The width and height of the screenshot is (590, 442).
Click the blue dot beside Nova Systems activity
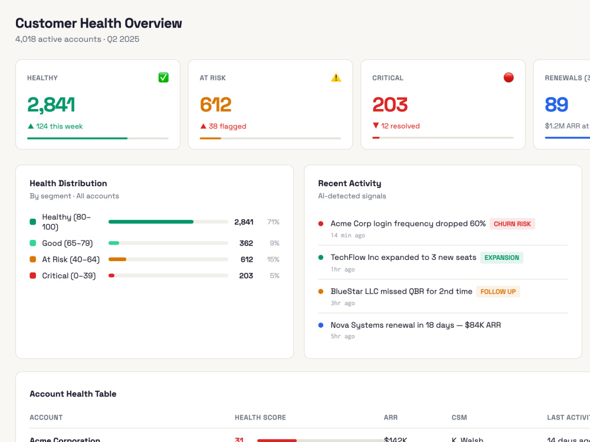click(321, 325)
